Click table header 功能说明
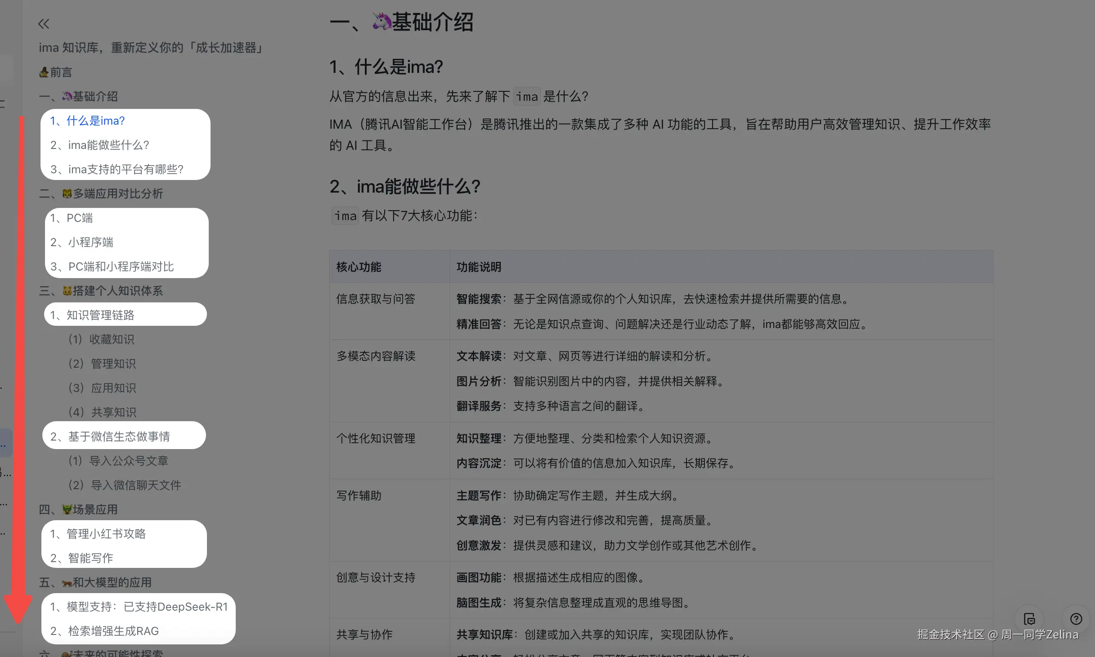This screenshot has width=1095, height=657. click(479, 267)
